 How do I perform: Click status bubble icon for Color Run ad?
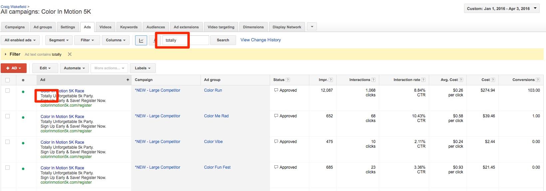tap(276, 90)
